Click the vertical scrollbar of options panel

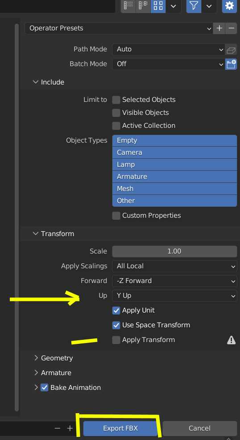pyautogui.click(x=17, y=217)
